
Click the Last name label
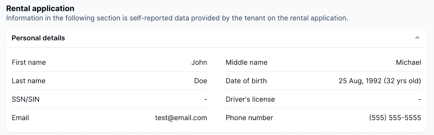pos(28,81)
